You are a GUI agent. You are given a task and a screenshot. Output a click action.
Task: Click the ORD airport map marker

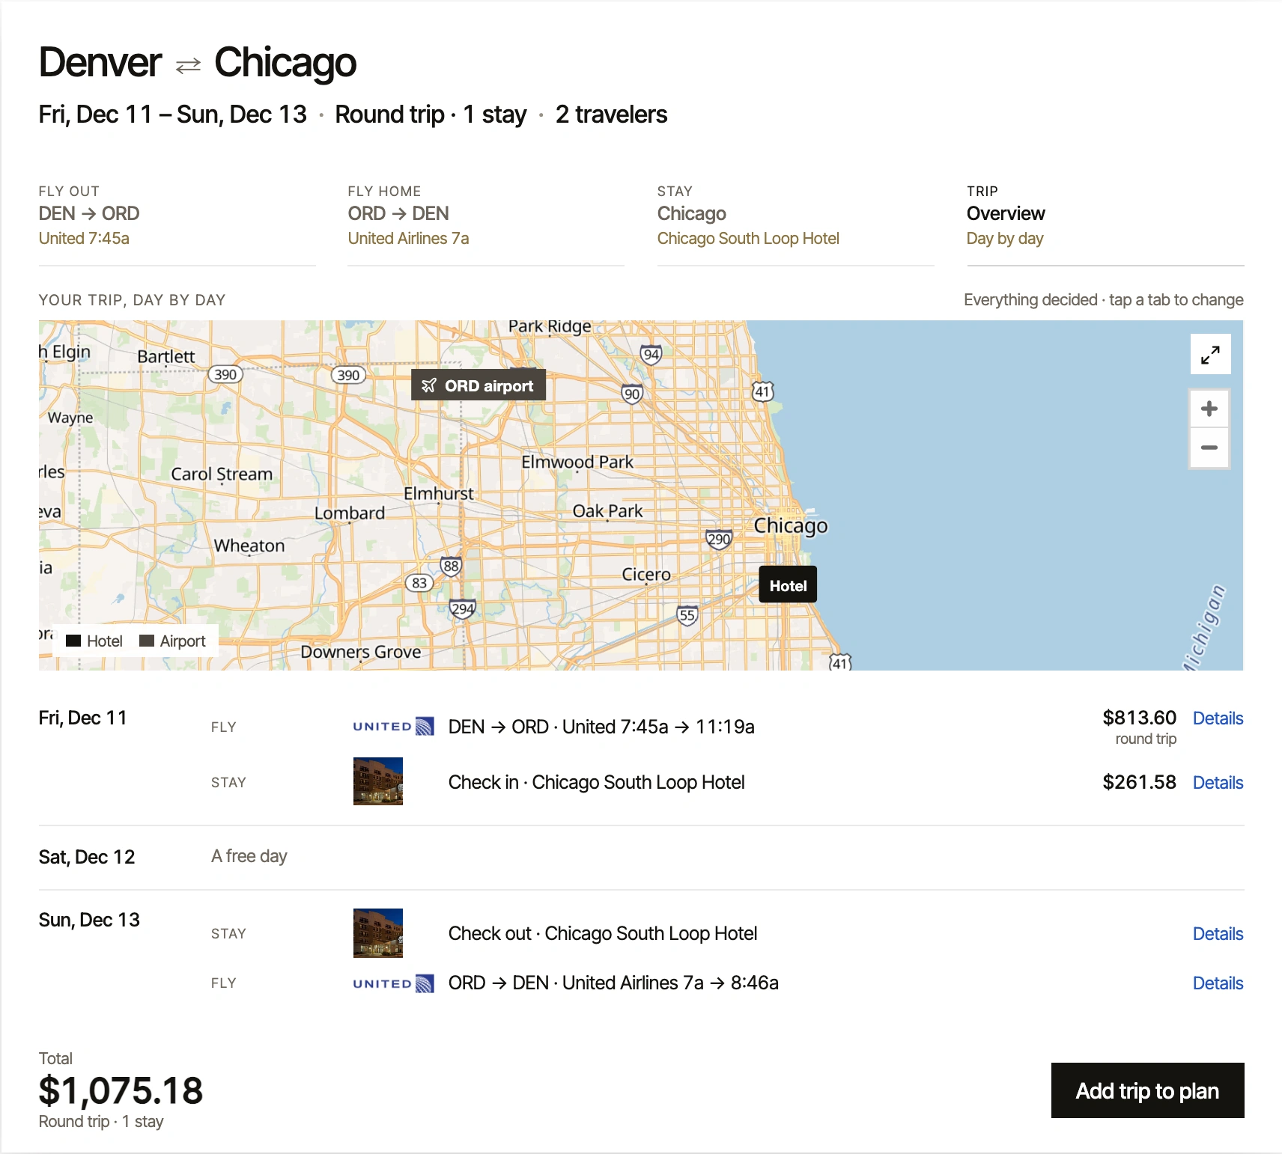click(478, 385)
